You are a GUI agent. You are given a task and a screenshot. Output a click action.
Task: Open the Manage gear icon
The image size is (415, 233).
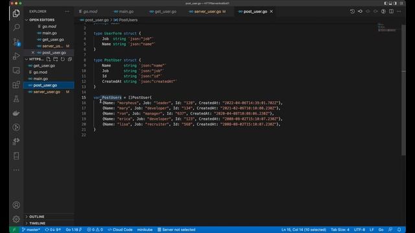16,219
